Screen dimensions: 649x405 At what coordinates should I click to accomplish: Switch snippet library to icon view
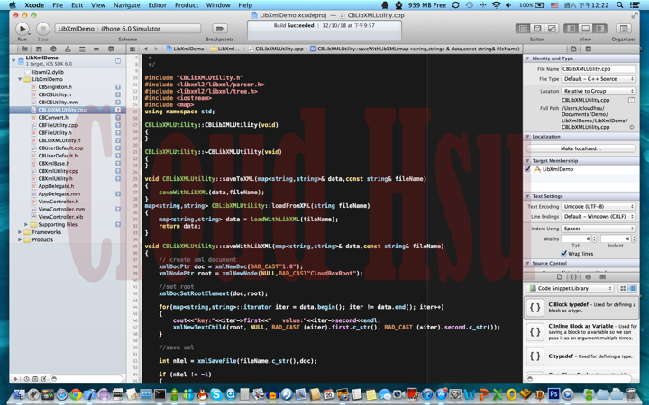click(x=623, y=288)
